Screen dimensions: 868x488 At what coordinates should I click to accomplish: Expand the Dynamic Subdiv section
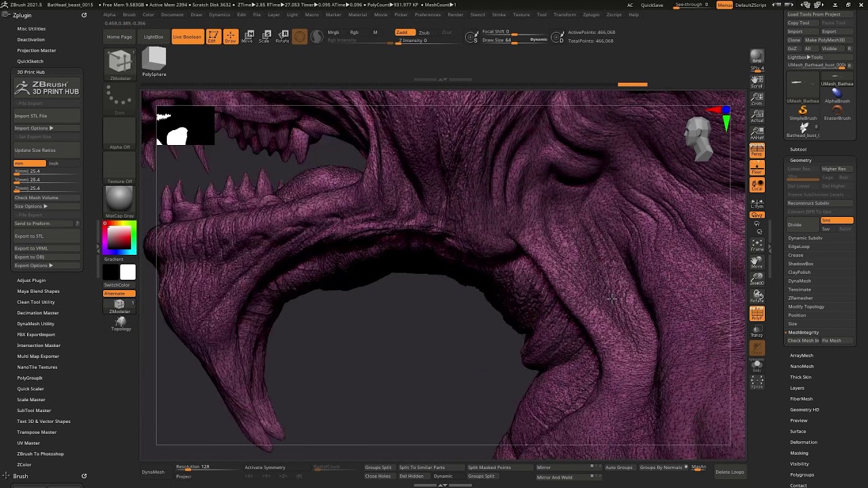(805, 238)
